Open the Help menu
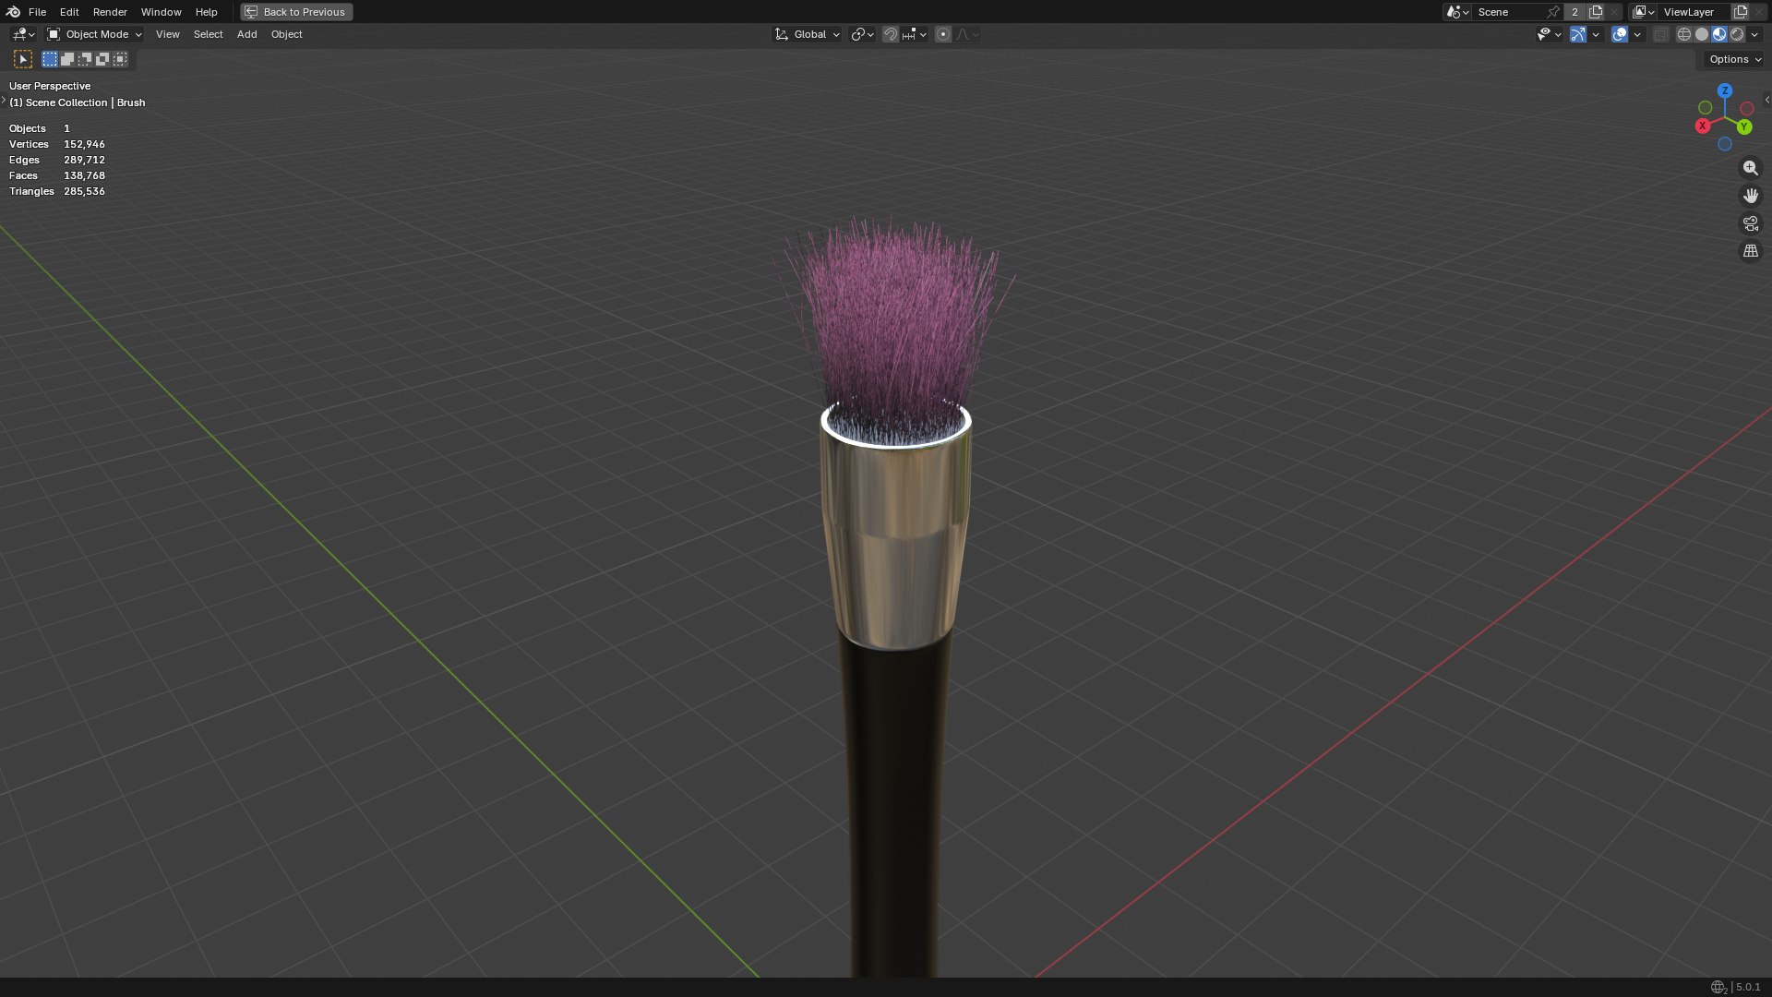Image resolution: width=1772 pixels, height=997 pixels. (x=206, y=12)
